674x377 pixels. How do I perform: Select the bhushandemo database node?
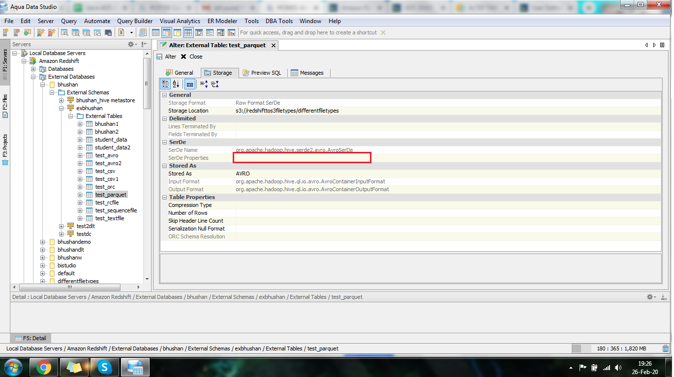[x=74, y=242]
